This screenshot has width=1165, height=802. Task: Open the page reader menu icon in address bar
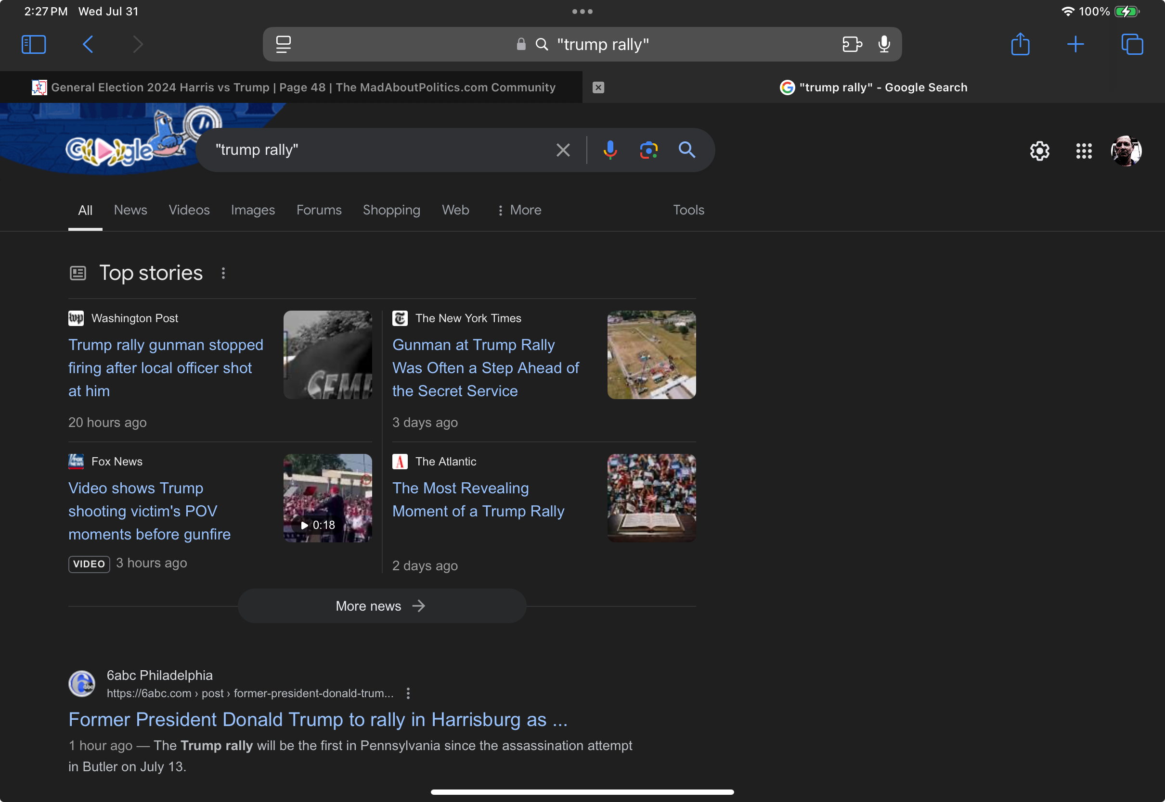283,44
